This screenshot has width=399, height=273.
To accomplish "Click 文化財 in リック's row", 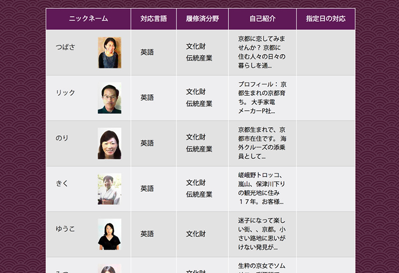I will point(196,92).
